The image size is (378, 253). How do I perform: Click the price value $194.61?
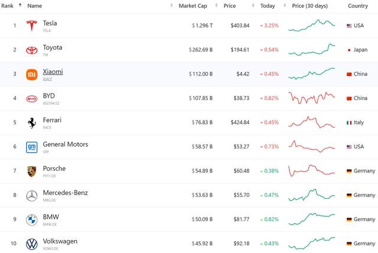240,50
